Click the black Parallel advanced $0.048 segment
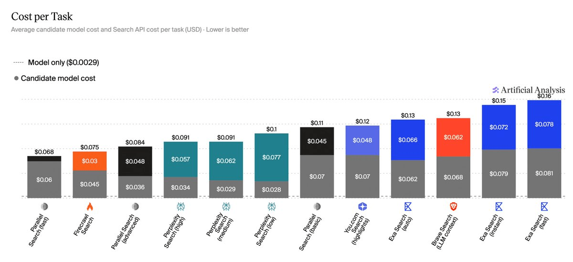Viewport: 573px width, 262px height. [135, 161]
